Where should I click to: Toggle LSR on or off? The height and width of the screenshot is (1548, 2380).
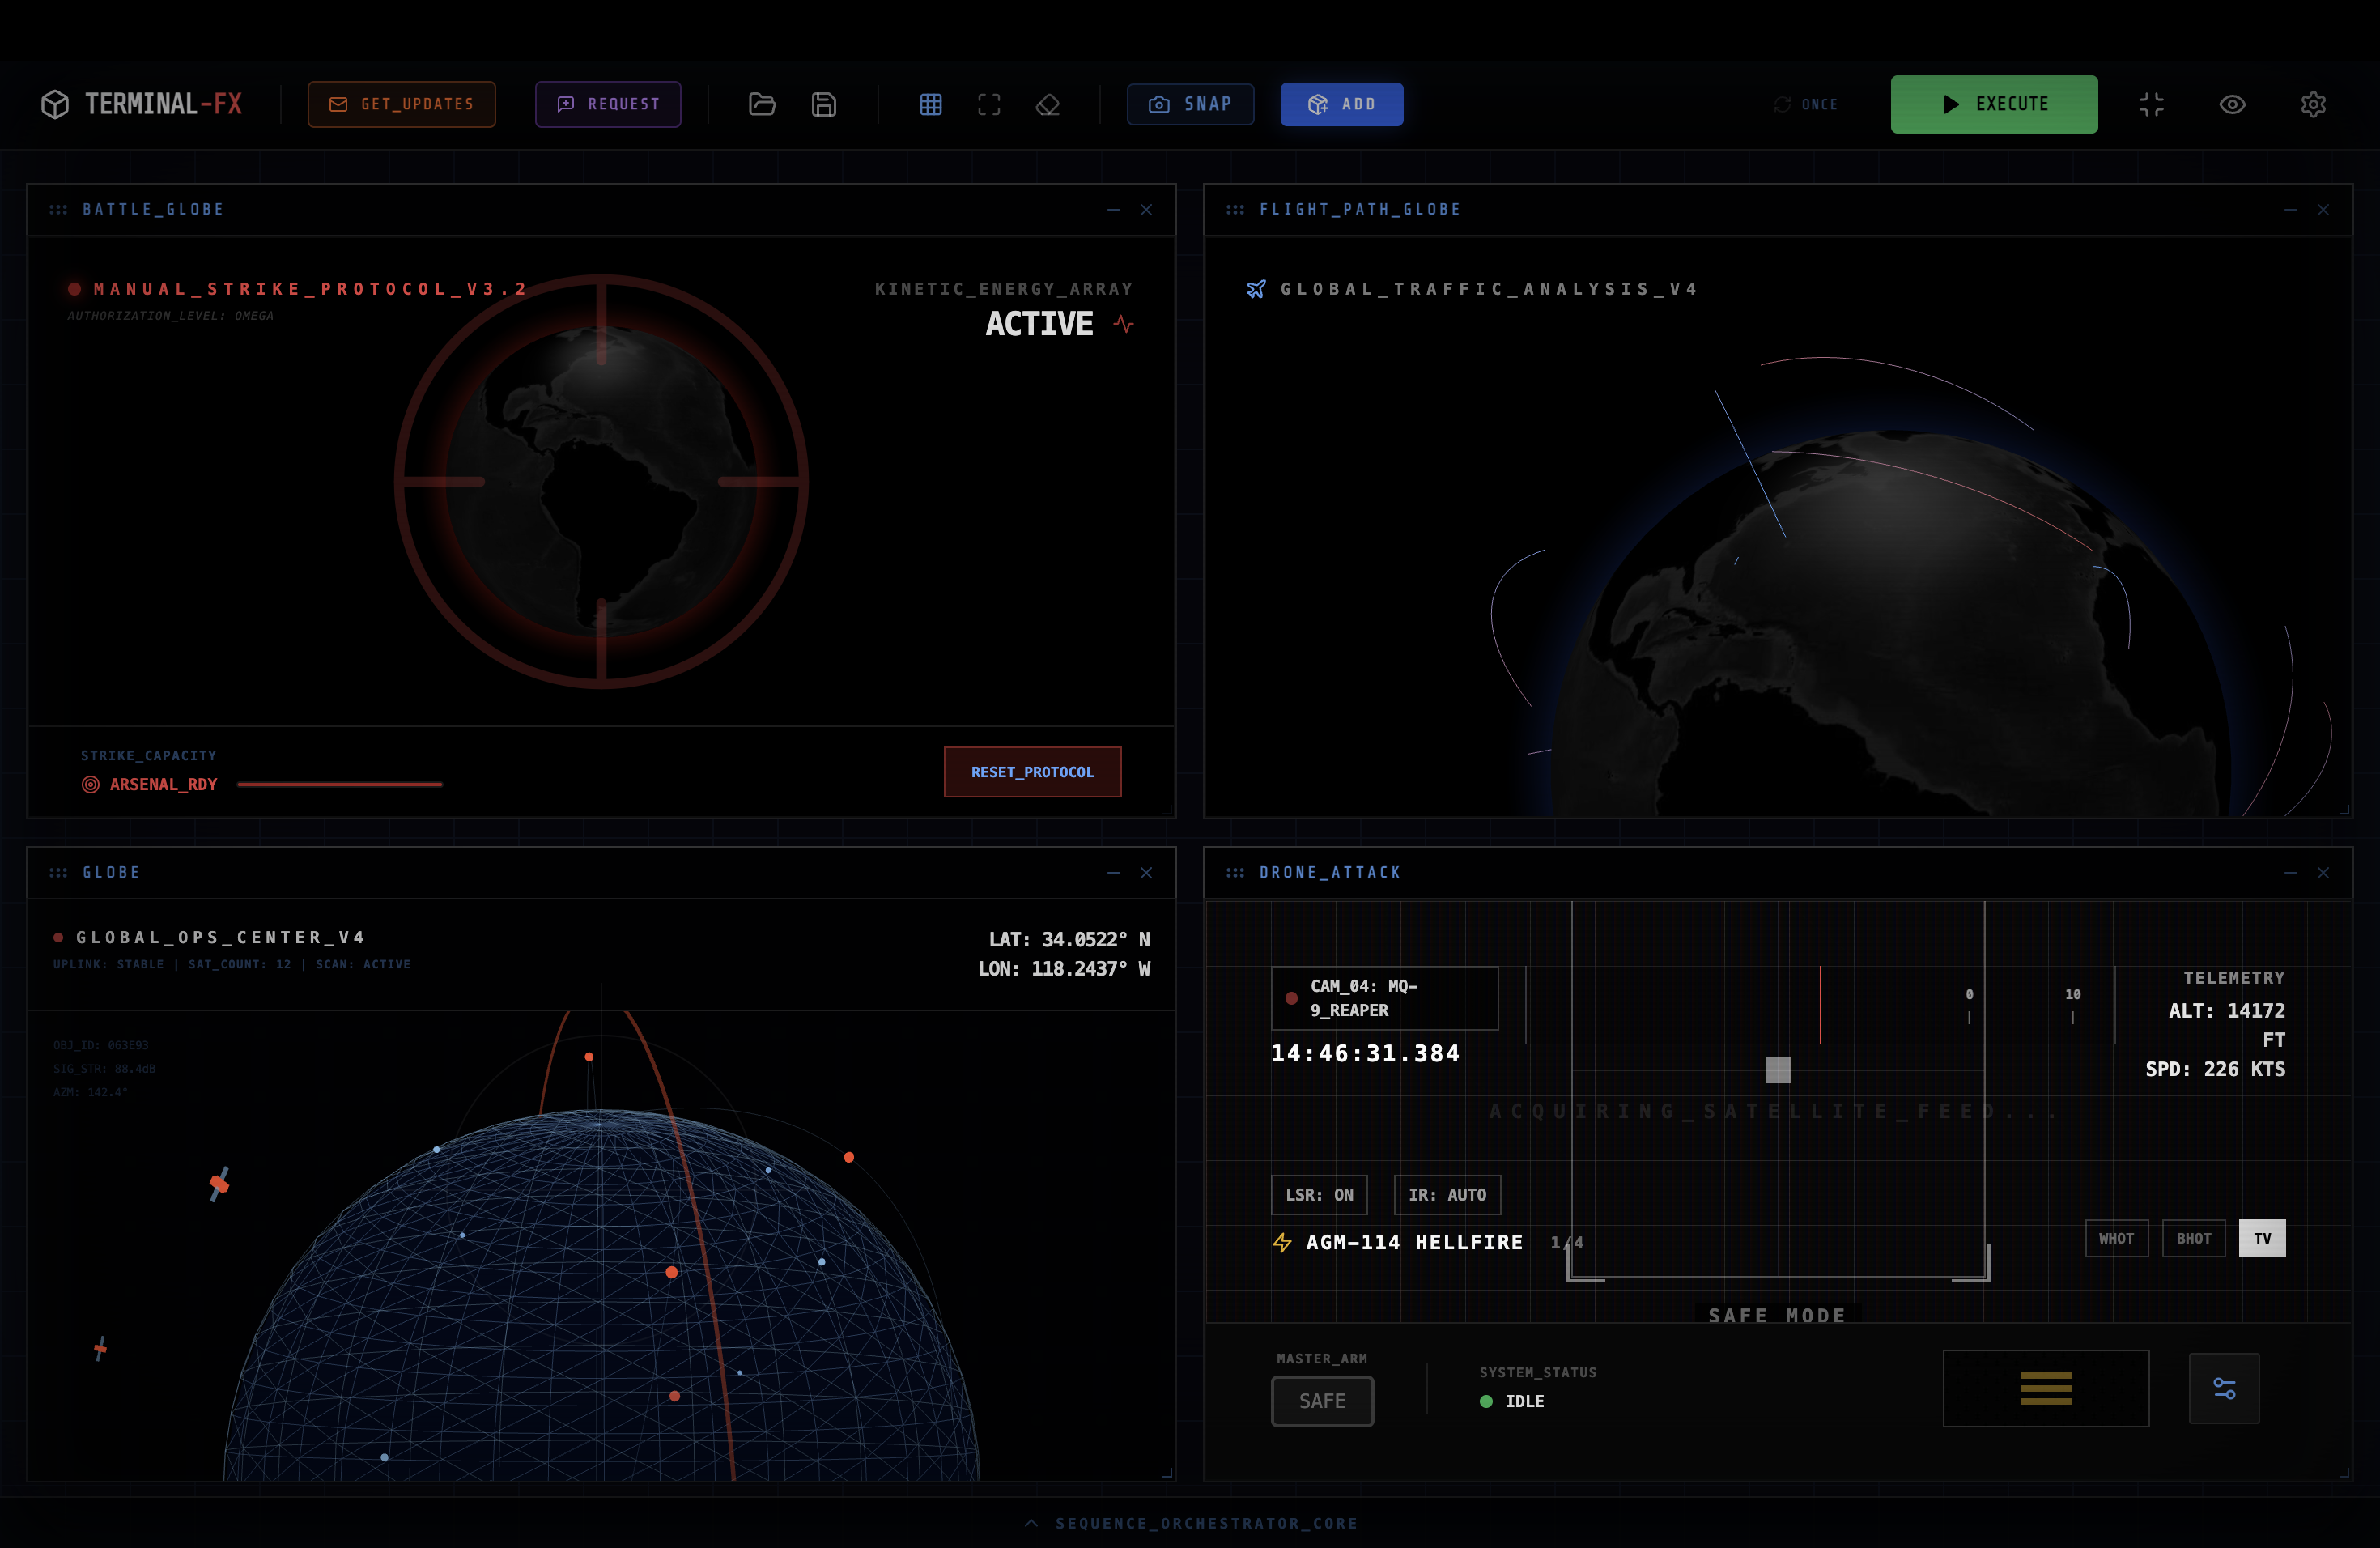point(1319,1194)
